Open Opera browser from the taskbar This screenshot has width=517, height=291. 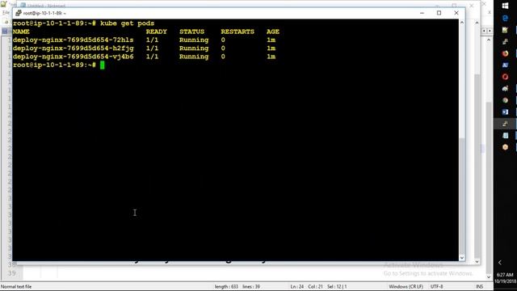click(505, 77)
